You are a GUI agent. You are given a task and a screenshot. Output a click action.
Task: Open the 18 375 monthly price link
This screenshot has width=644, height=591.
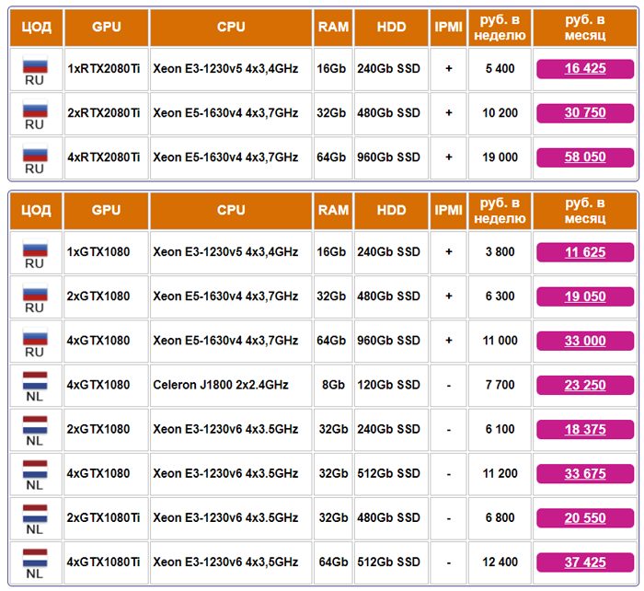click(585, 430)
